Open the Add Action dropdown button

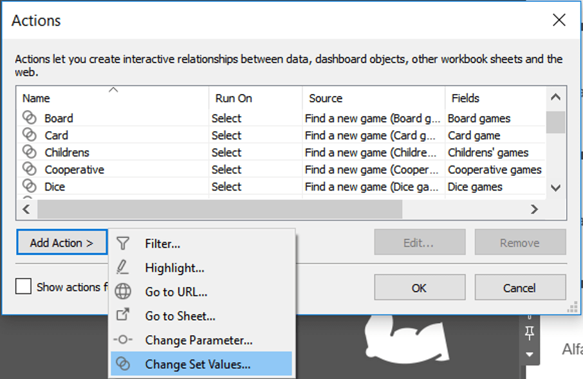[x=62, y=243]
